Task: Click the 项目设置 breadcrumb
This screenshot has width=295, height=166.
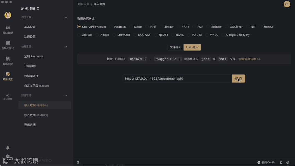Action: [x=84, y=4]
